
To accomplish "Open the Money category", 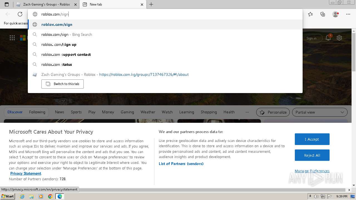I will [x=108, y=112].
